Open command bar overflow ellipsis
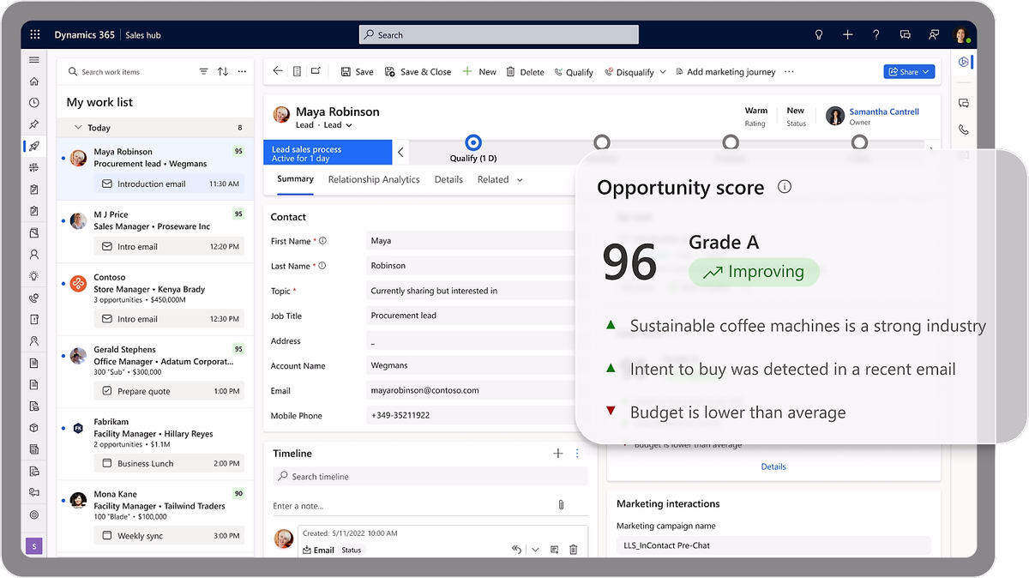The image size is (1029, 578). [x=789, y=72]
